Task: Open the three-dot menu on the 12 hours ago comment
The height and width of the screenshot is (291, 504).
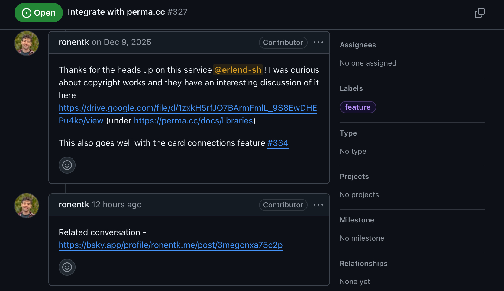Action: point(318,205)
